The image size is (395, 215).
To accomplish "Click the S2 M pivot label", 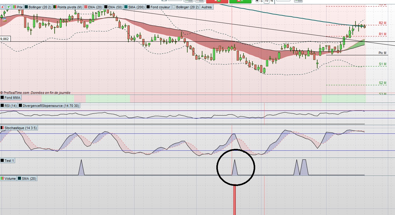I will click(x=383, y=83).
